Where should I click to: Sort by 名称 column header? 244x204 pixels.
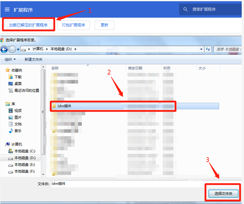click(x=55, y=68)
